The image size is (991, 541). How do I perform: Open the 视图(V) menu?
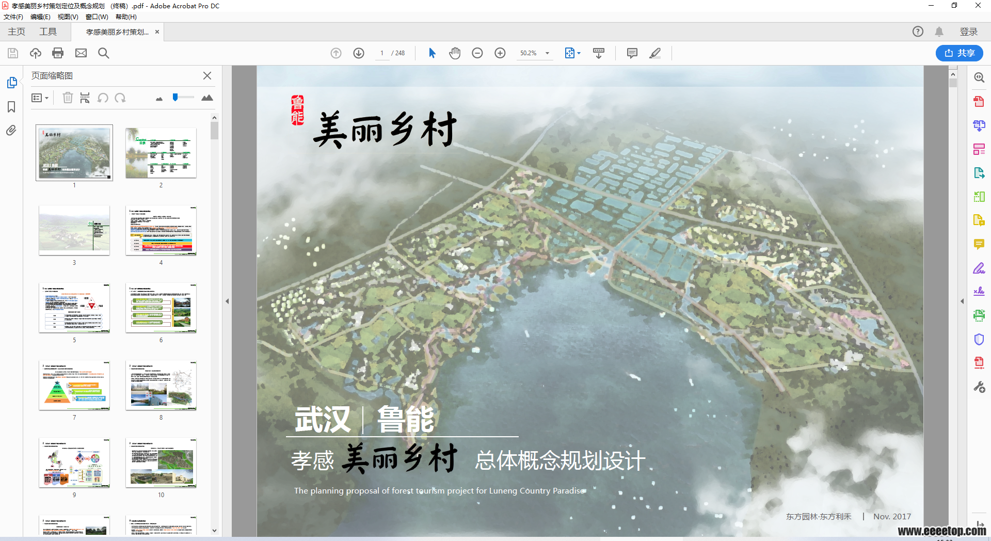coord(68,17)
